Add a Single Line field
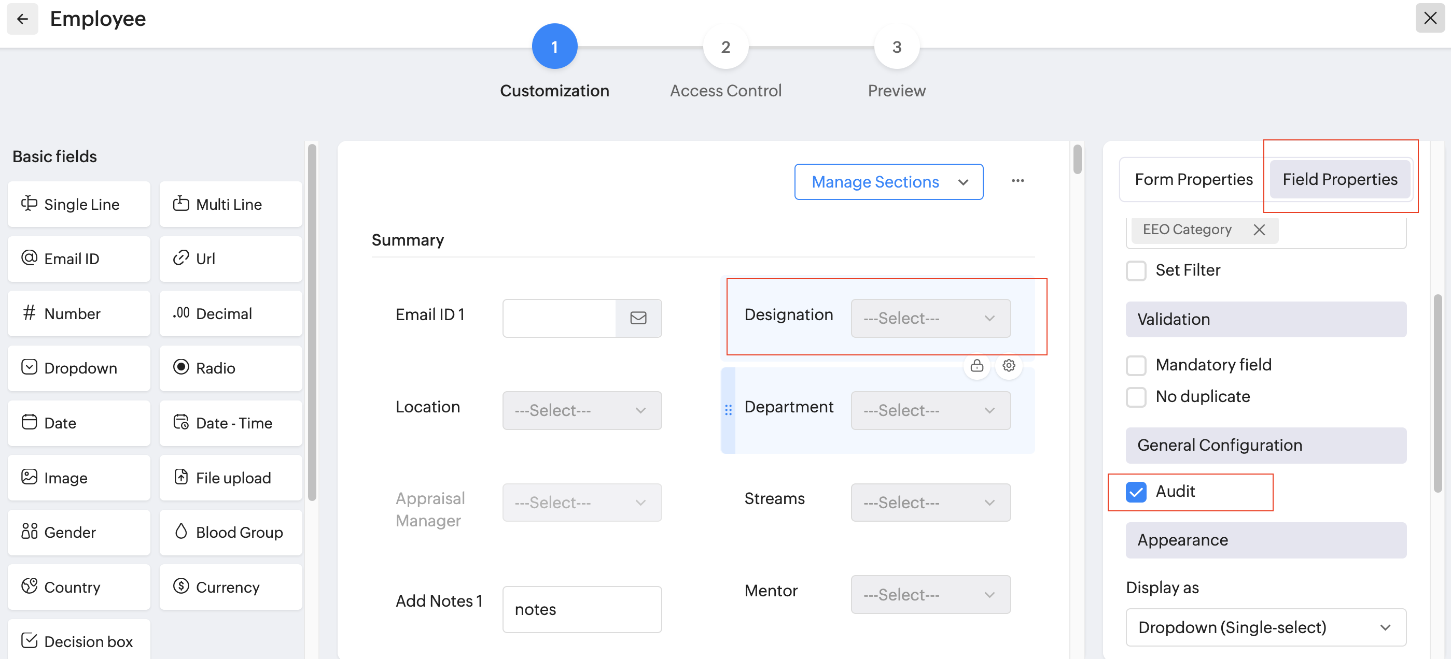 [x=79, y=204]
